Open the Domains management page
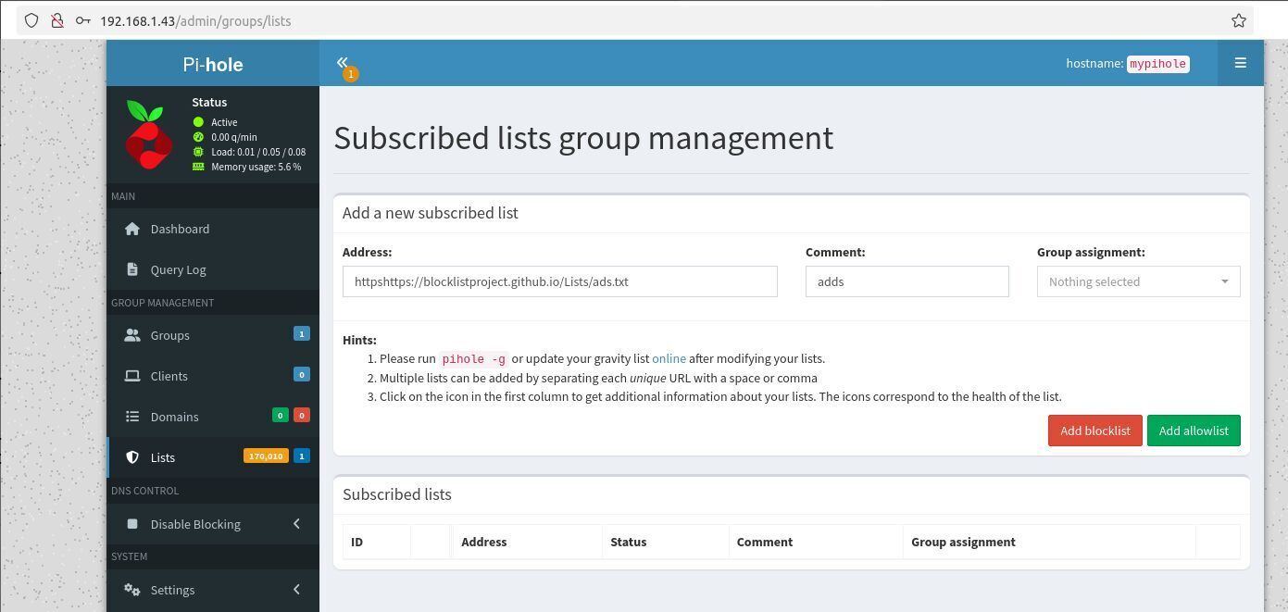 pos(174,417)
